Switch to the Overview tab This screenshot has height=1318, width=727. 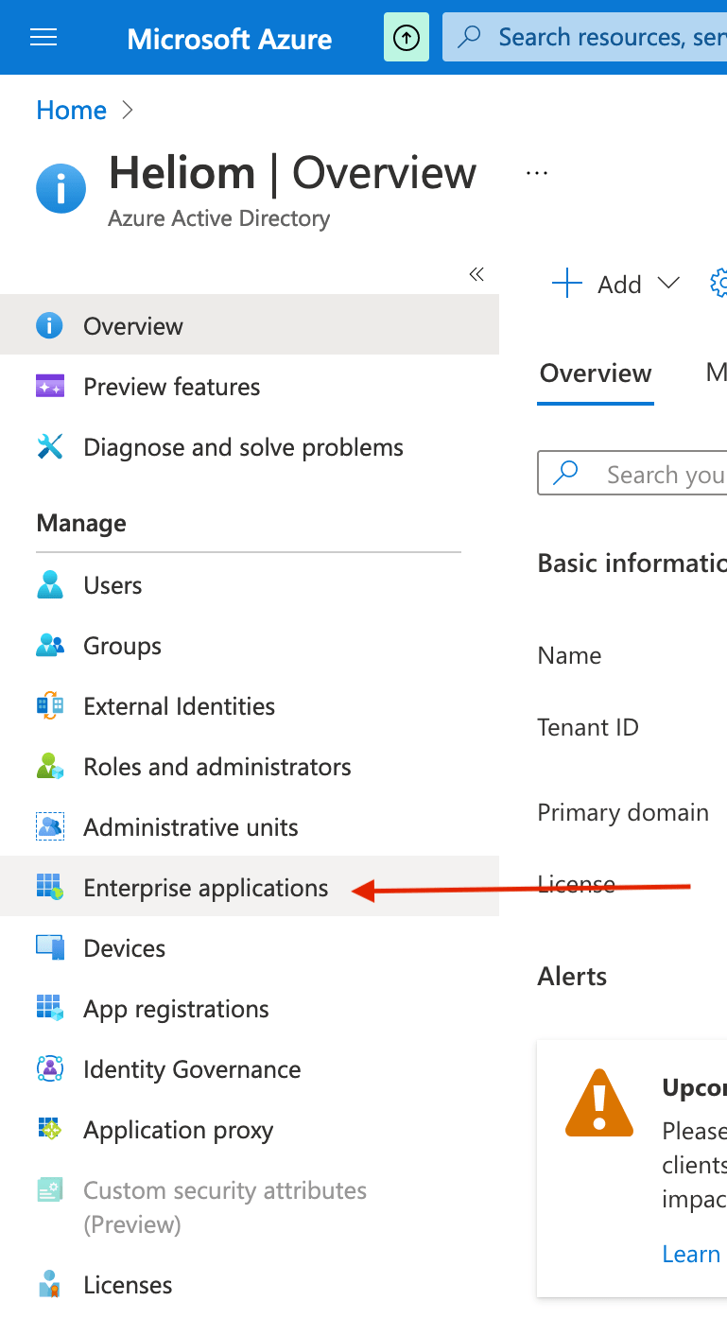click(x=595, y=373)
